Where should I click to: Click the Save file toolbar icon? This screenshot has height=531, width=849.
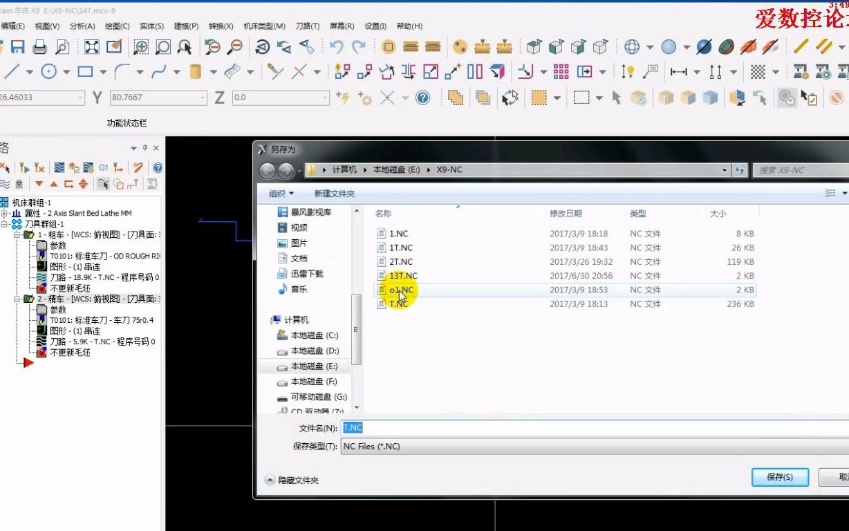(x=17, y=47)
